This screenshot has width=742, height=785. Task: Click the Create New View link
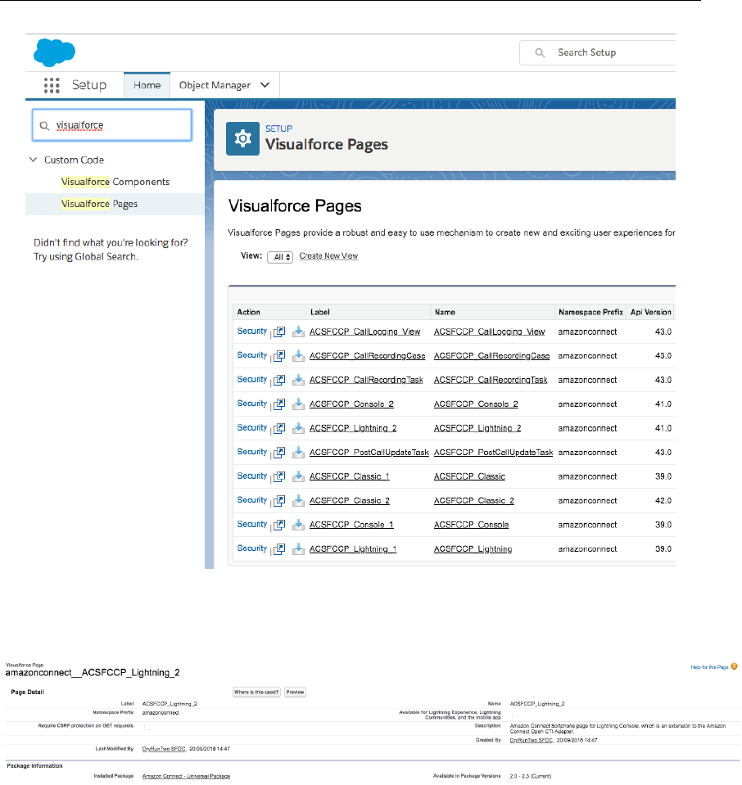click(x=328, y=256)
